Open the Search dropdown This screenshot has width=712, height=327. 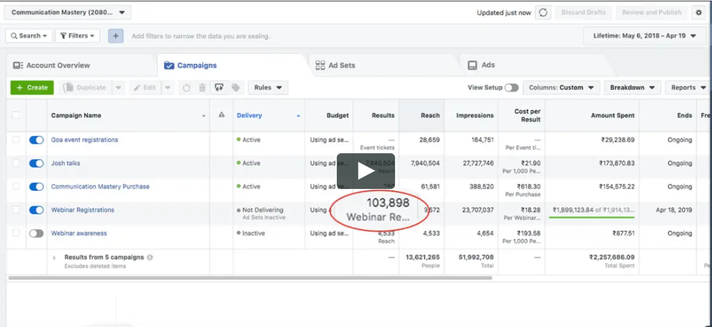tap(29, 36)
